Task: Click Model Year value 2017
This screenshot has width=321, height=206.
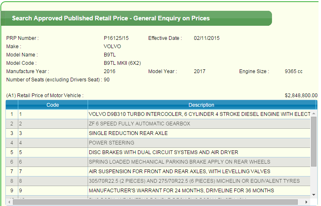Action: pos(200,71)
